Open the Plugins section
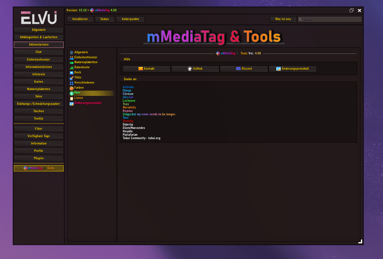383x259 pixels. pyautogui.click(x=39, y=158)
